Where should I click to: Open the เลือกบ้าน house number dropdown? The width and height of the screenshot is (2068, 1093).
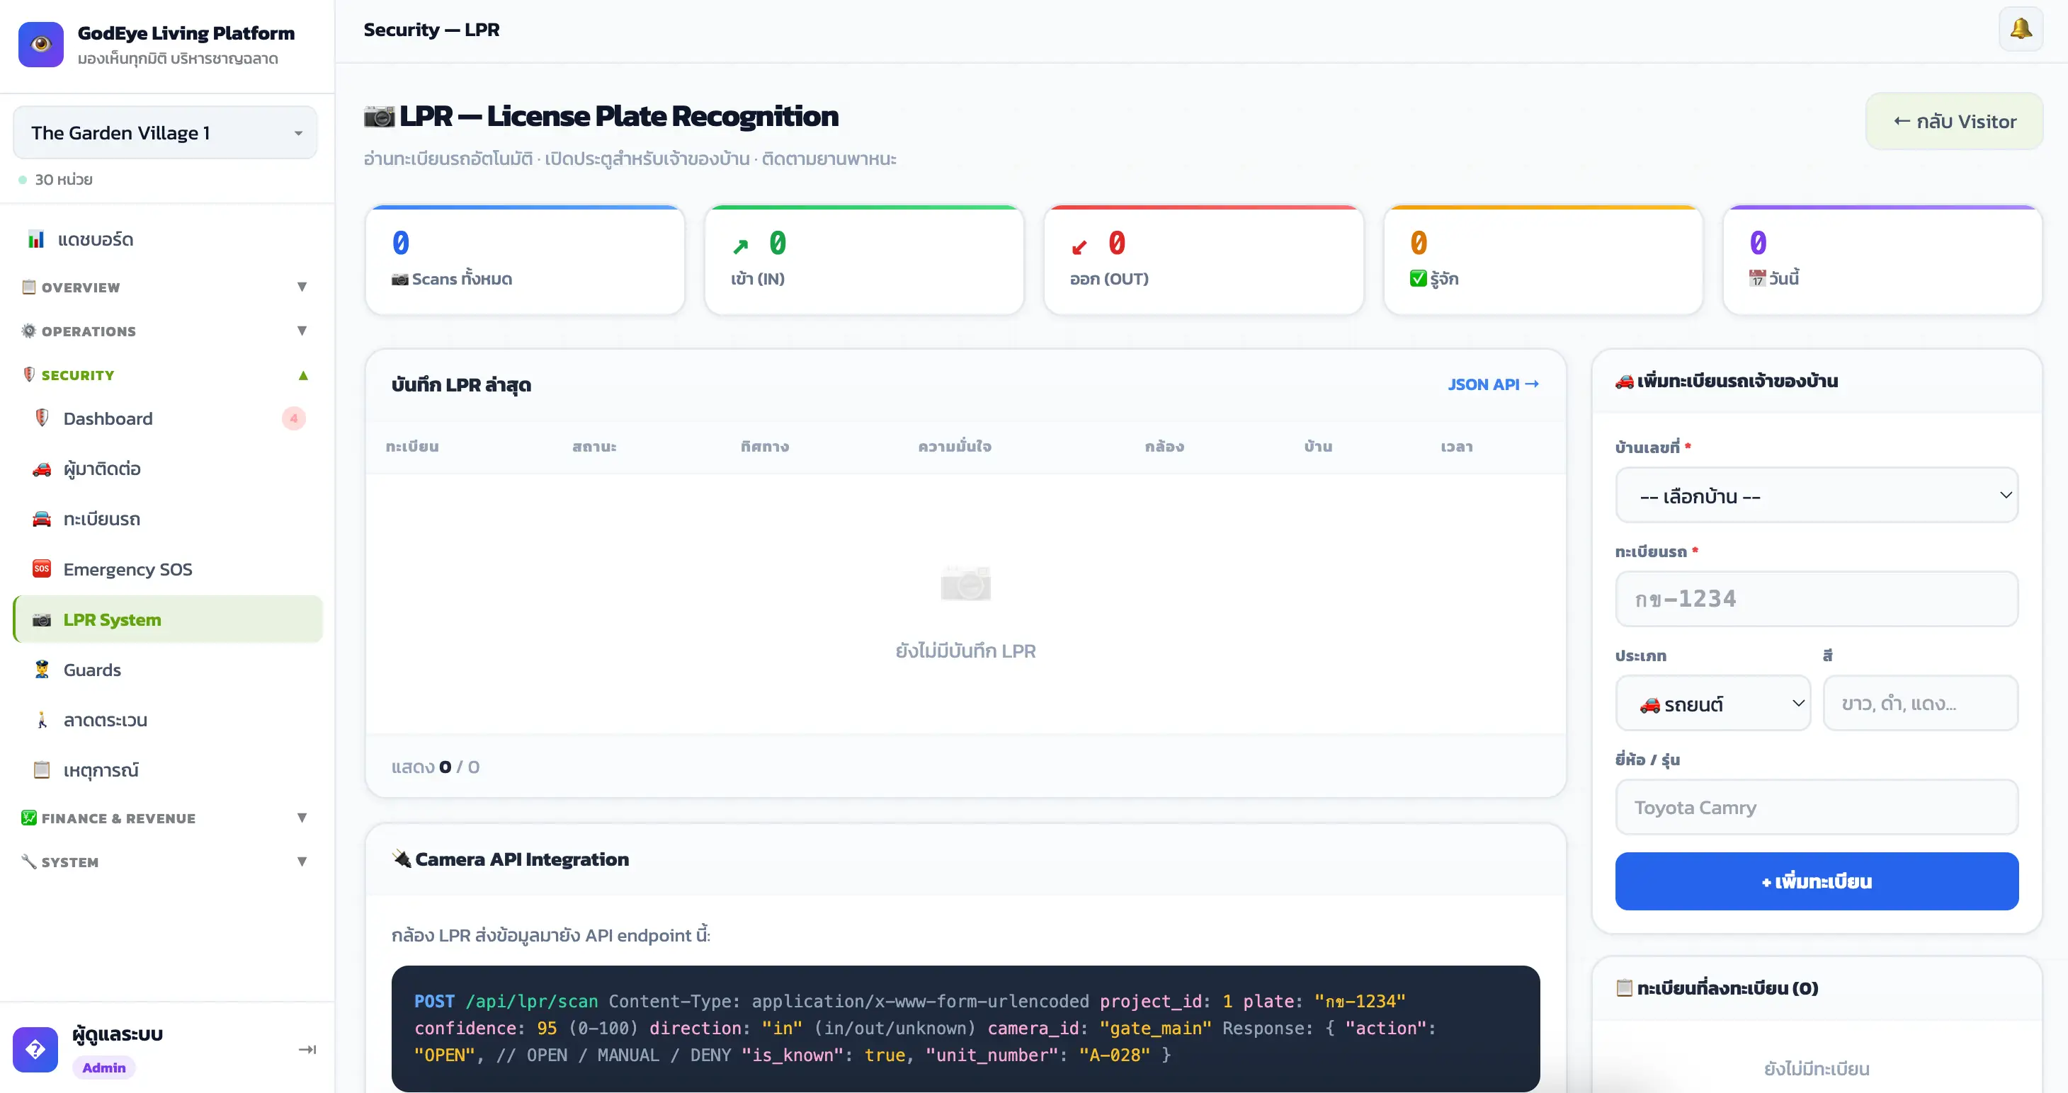click(x=1816, y=495)
